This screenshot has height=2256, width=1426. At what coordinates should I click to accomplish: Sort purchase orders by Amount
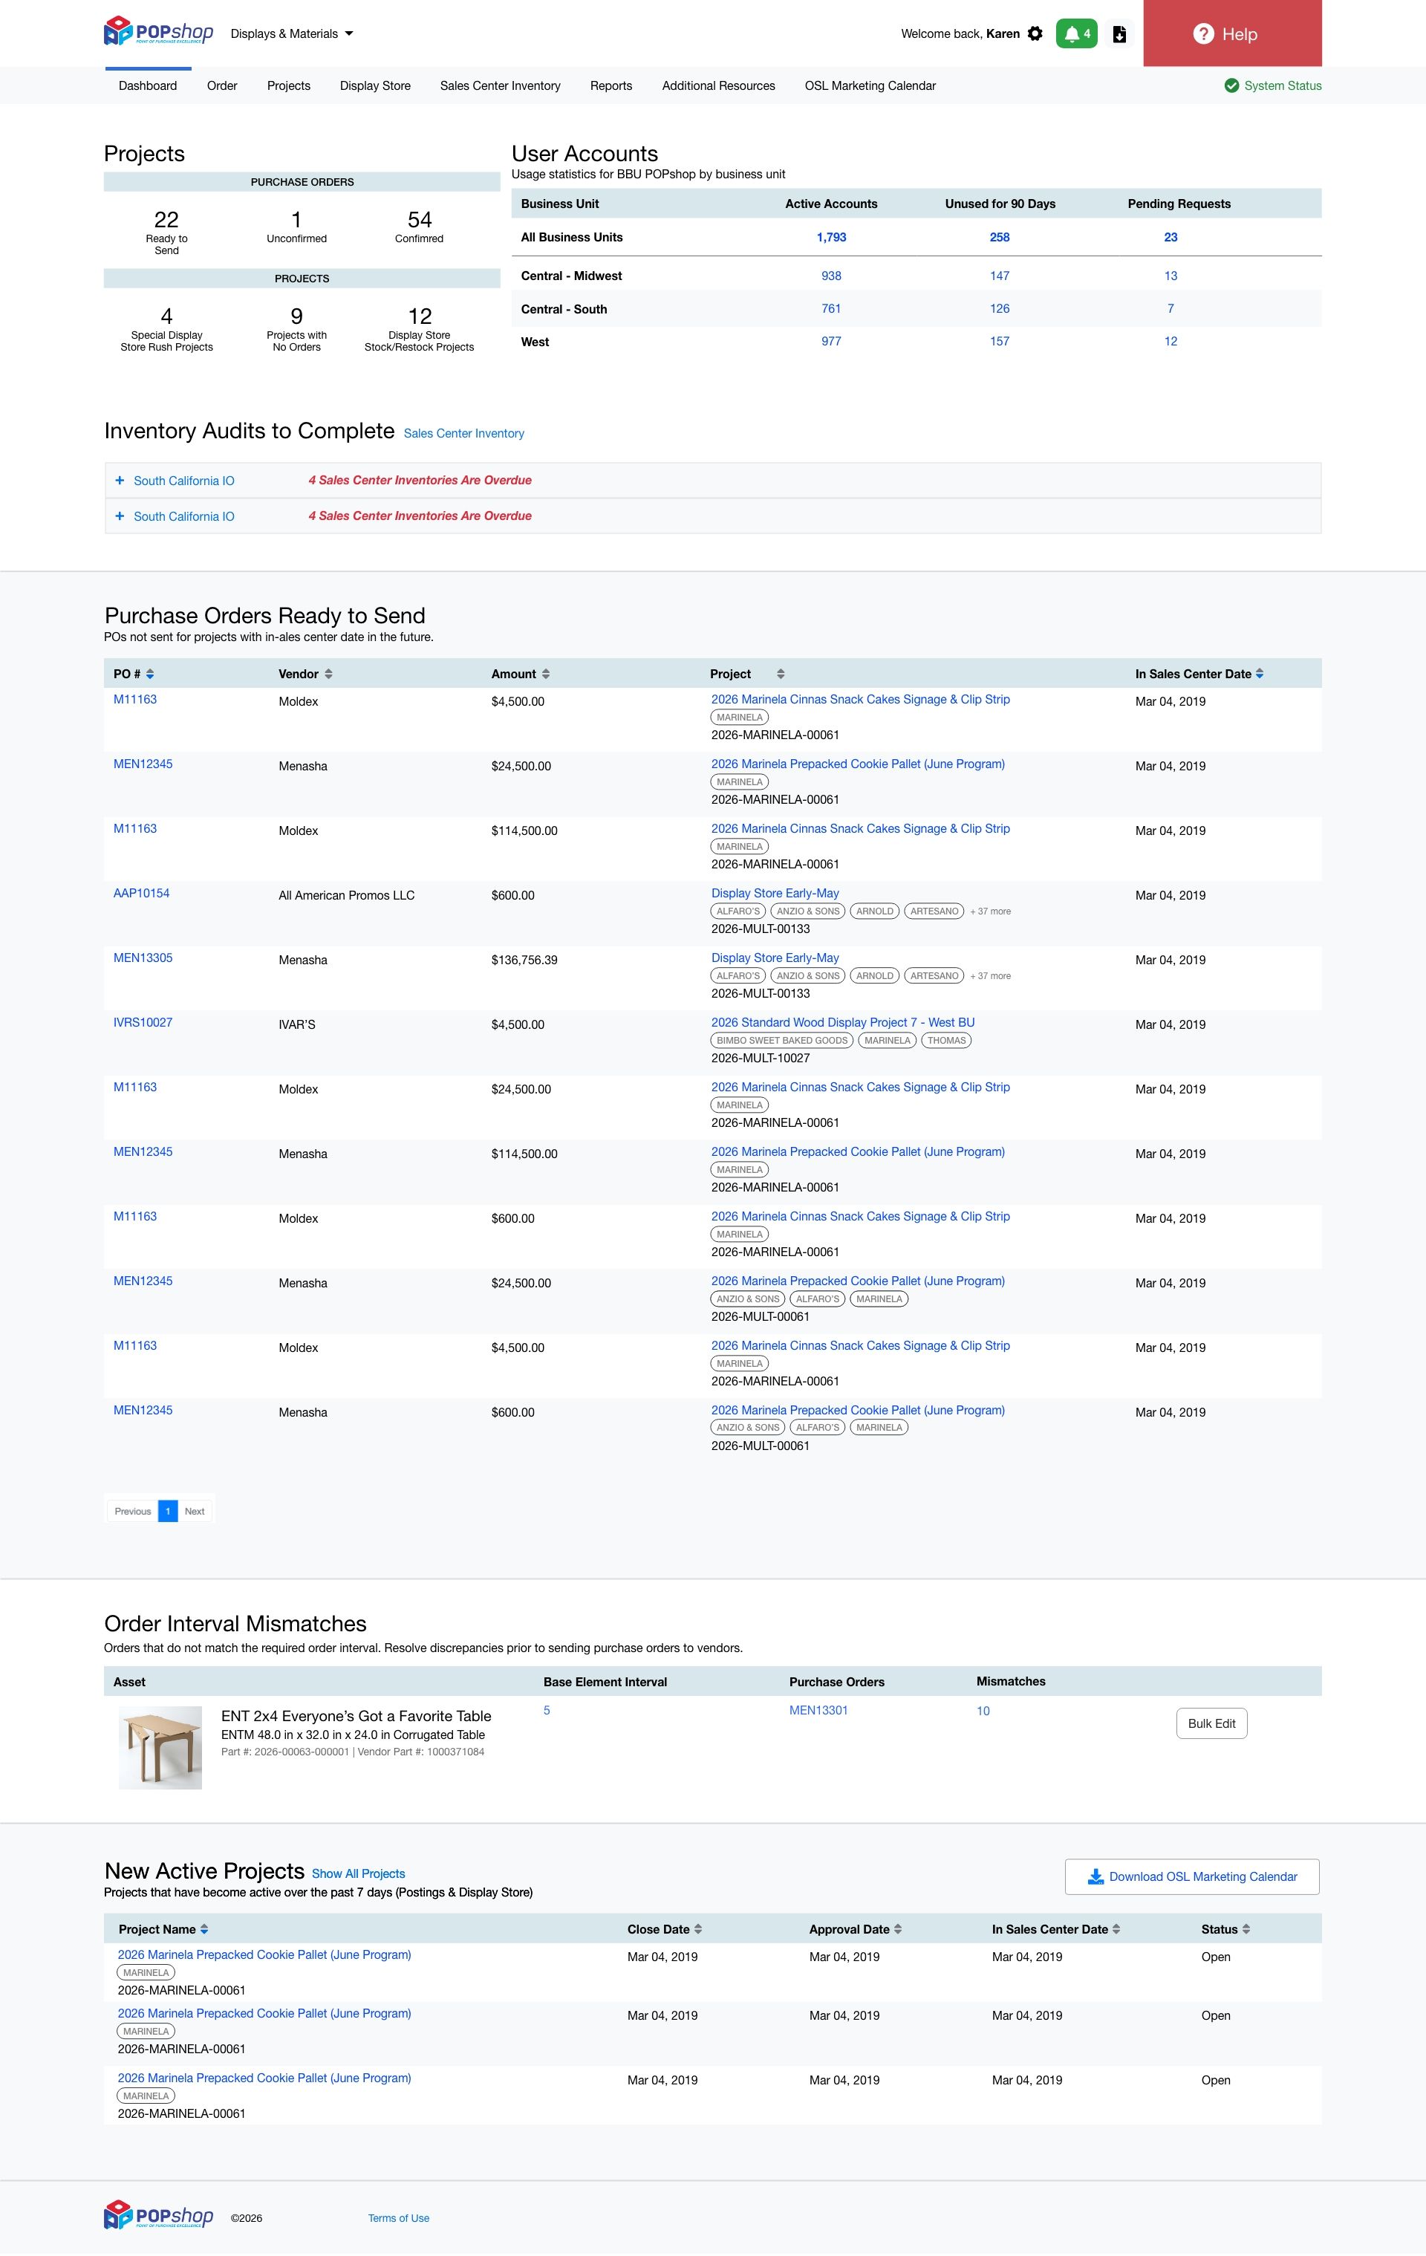point(545,674)
